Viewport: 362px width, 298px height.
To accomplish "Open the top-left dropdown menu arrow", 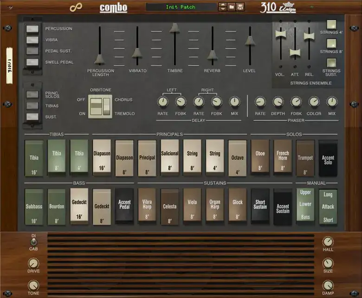I will [x=10, y=7].
